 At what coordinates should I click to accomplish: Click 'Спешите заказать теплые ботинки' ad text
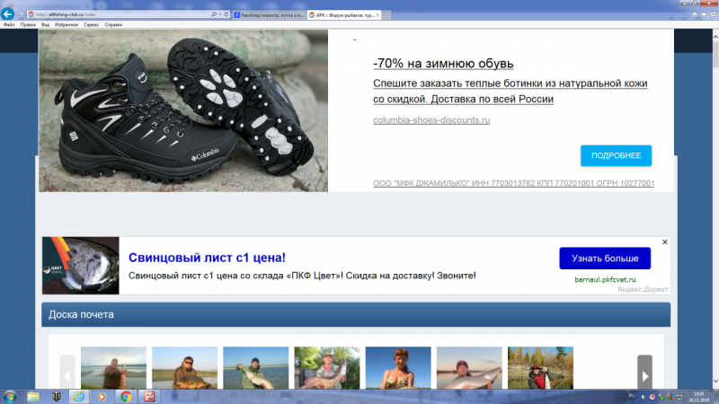pyautogui.click(x=510, y=92)
